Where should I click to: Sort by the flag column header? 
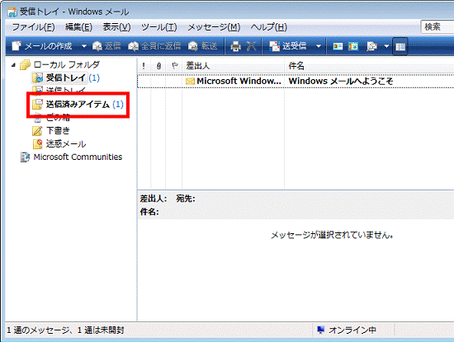[174, 66]
